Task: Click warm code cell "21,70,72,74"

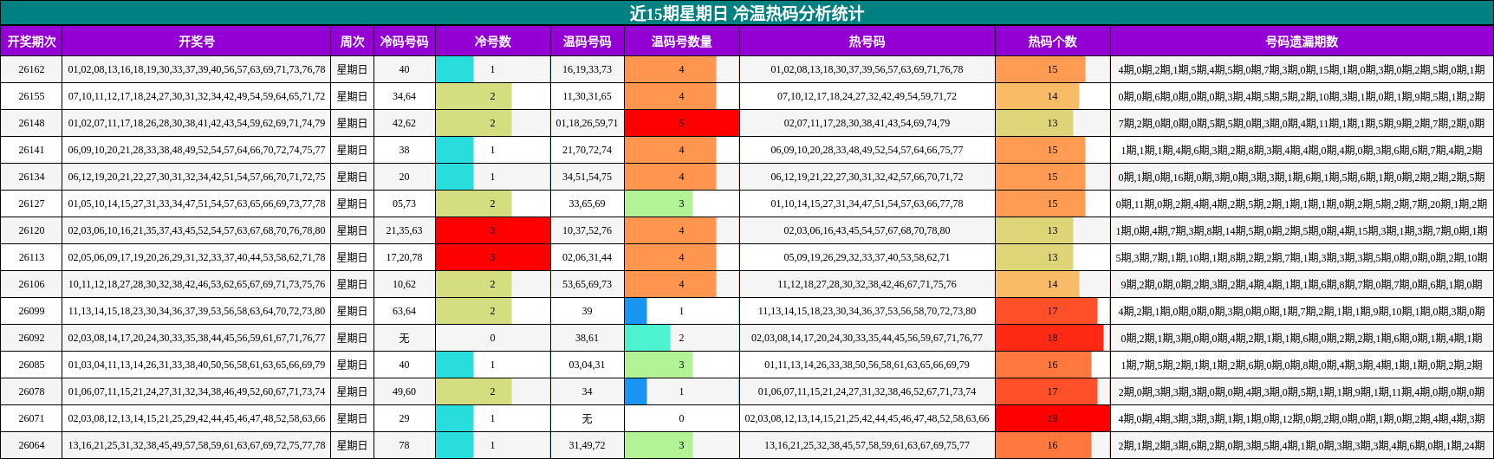Action: point(587,150)
